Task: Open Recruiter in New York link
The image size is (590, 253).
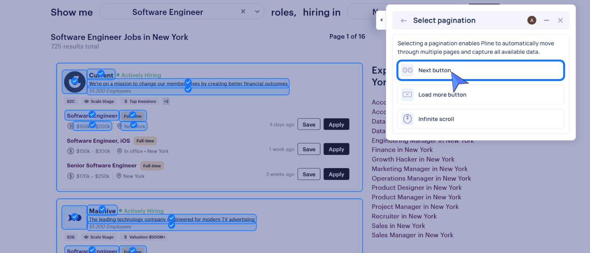Action: click(404, 216)
